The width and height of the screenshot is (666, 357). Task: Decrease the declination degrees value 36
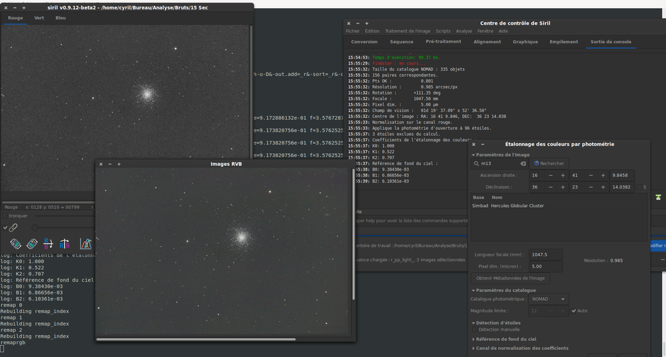coord(551,187)
